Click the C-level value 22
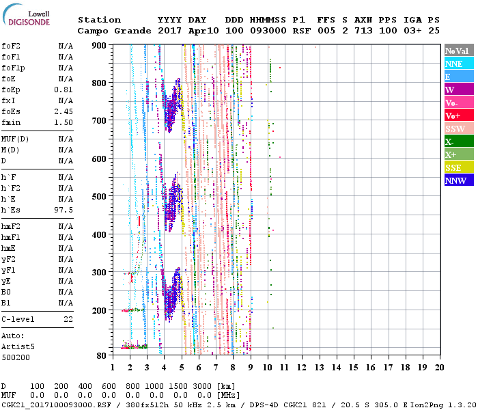This screenshot has height=410, width=478. (x=68, y=319)
